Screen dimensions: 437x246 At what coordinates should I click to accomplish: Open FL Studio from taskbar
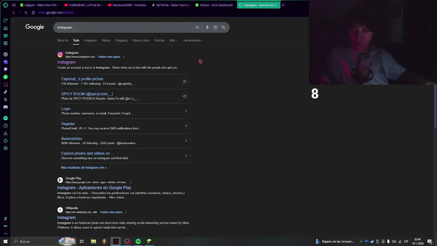coord(104,242)
